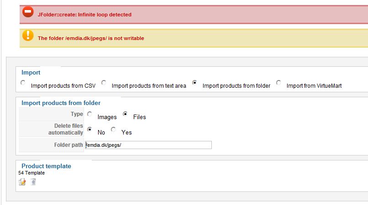368x205 pixels.
Task: Select Import from VirtueMart option
Action: (x=279, y=83)
